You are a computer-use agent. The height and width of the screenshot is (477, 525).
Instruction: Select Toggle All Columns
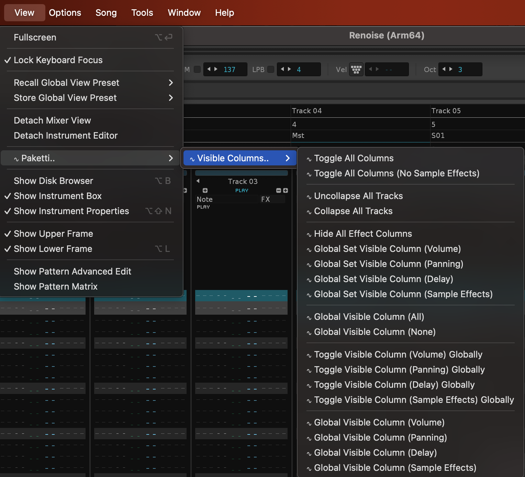click(x=411, y=158)
